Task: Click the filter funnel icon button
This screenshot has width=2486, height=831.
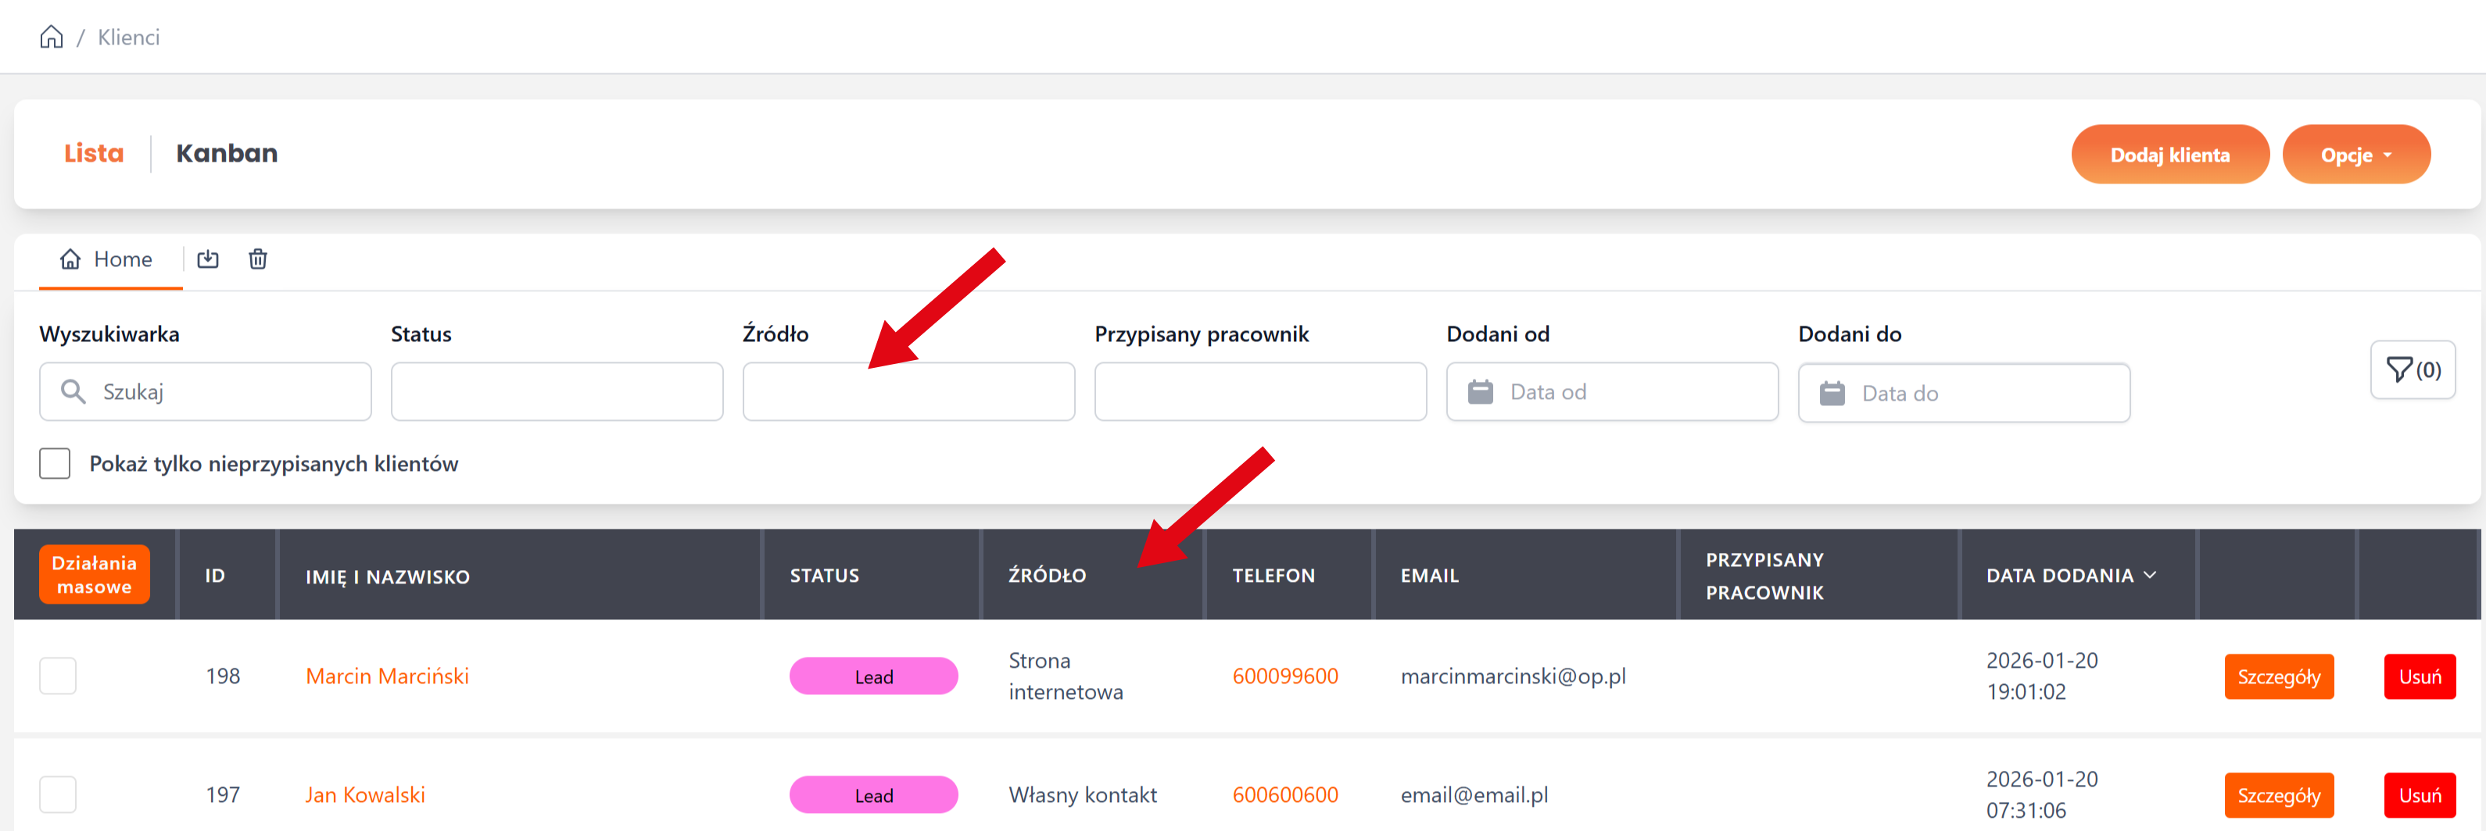Action: pos(2412,369)
